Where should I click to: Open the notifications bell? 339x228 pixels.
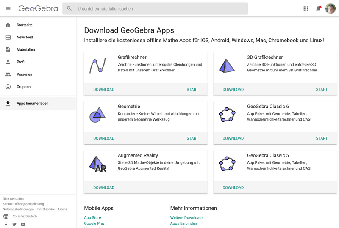318,8
